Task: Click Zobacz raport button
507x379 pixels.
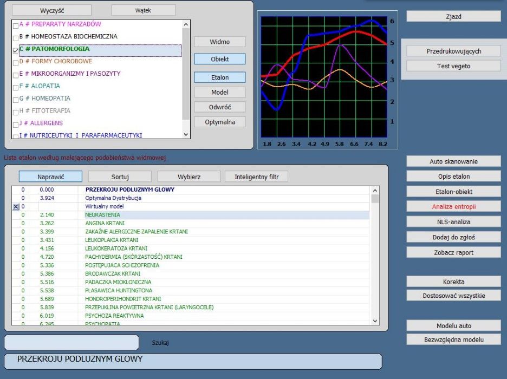Action: pos(453,252)
